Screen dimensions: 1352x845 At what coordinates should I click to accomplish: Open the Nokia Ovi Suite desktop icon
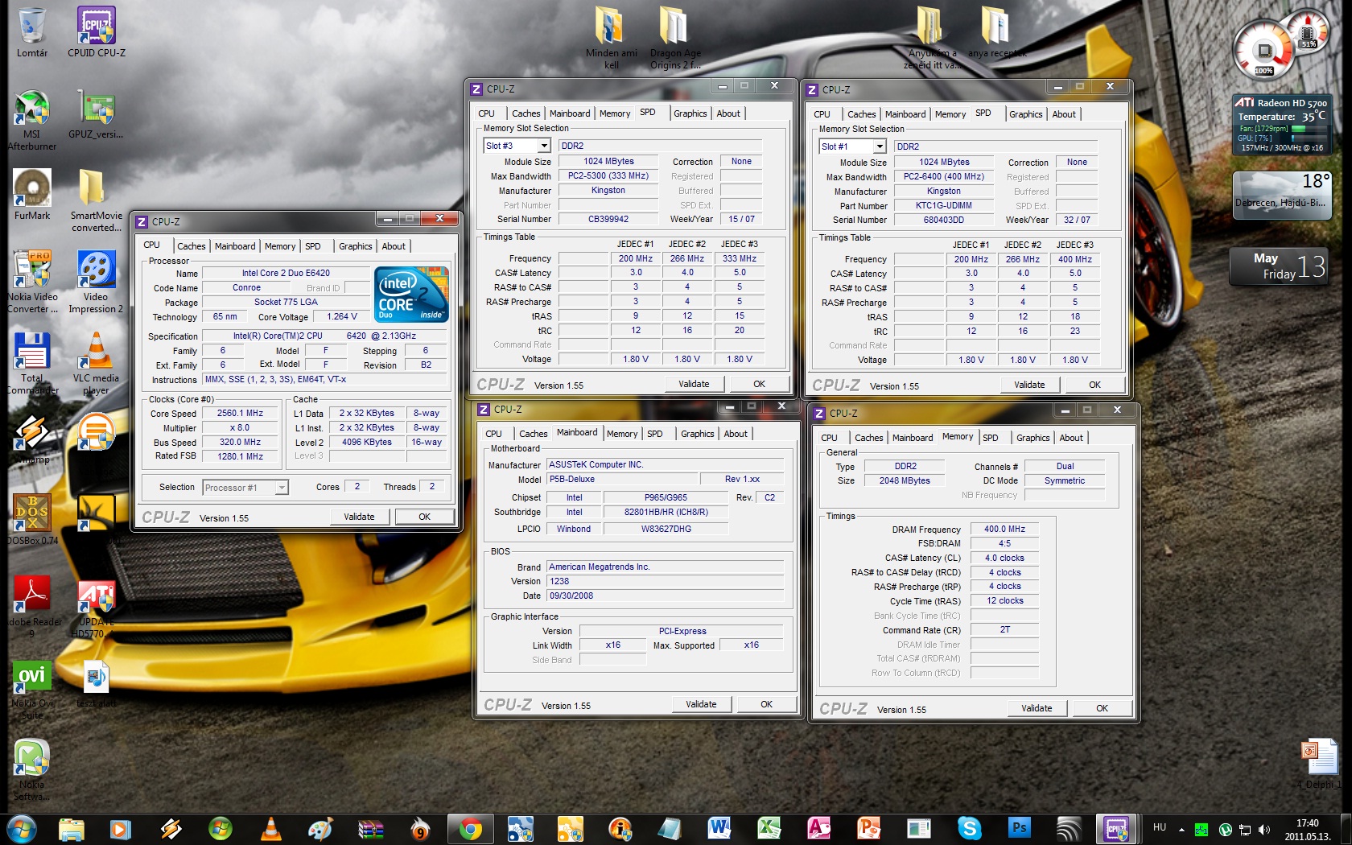tap(32, 690)
